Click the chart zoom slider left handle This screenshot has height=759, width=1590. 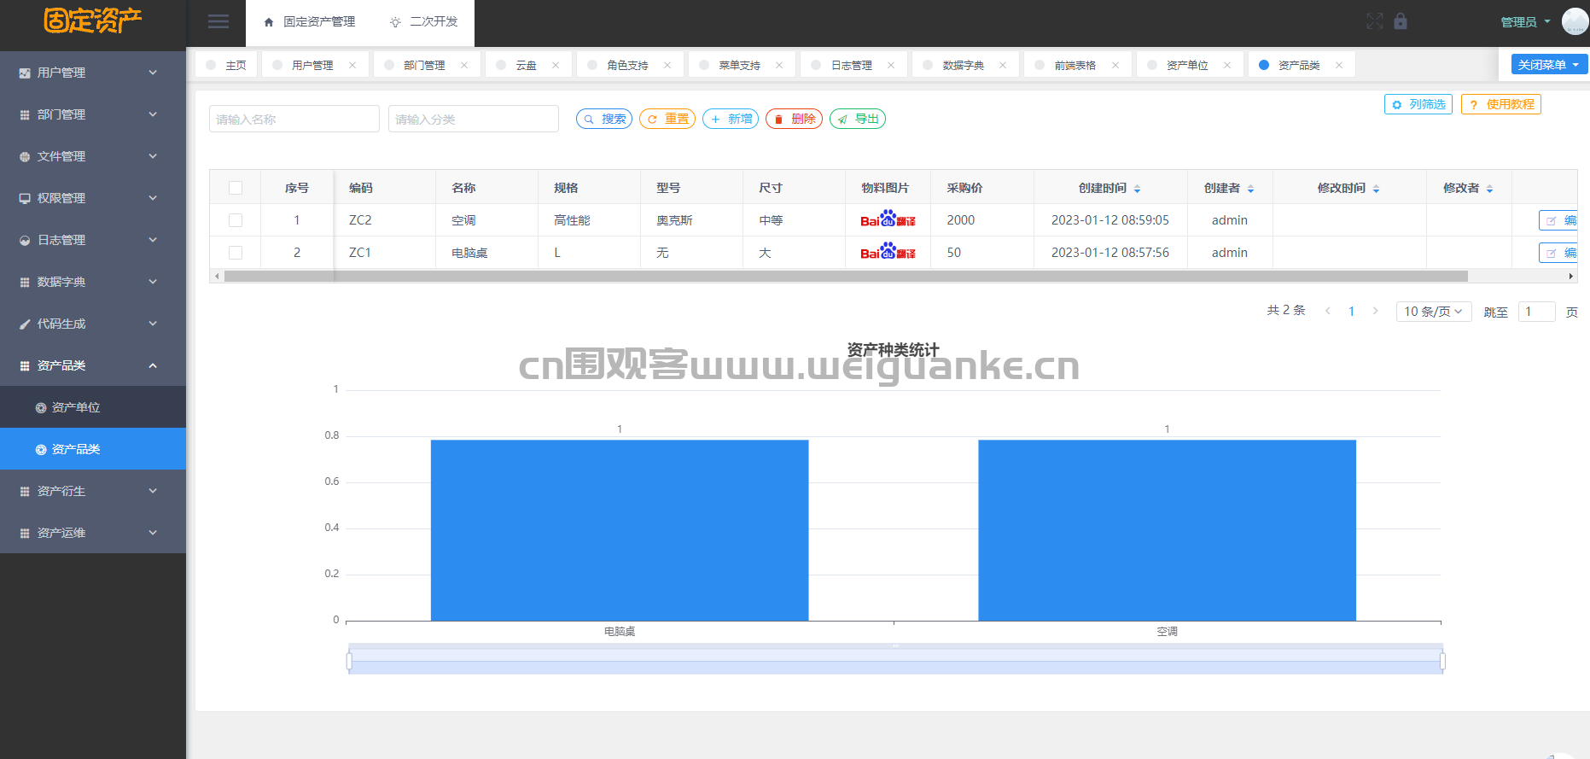coord(349,661)
